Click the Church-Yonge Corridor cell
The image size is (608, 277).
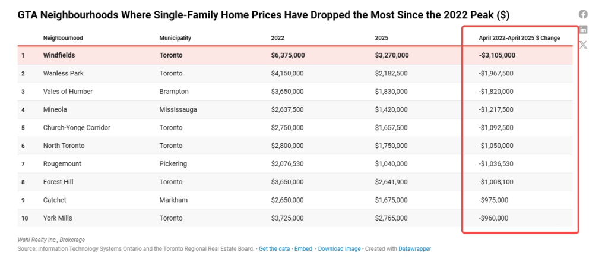[77, 128]
